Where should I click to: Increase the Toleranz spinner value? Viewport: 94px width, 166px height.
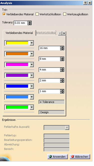point(30,22)
